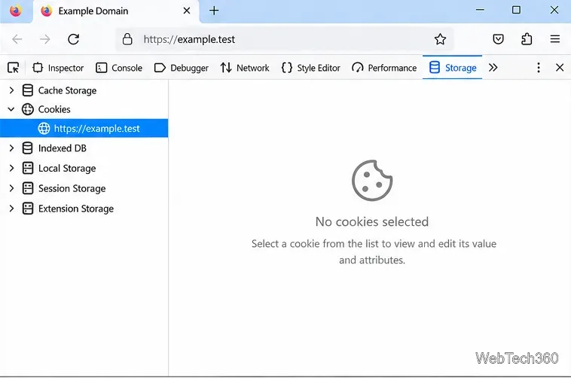
Task: Close the DevTools panel
Action: [560, 68]
